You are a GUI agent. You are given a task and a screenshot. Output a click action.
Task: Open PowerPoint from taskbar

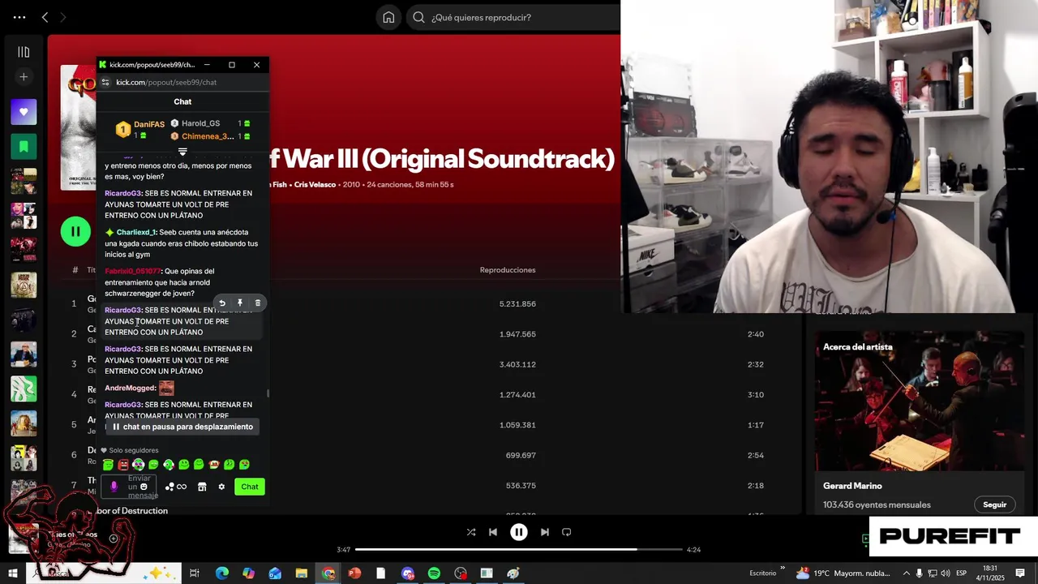click(x=354, y=573)
